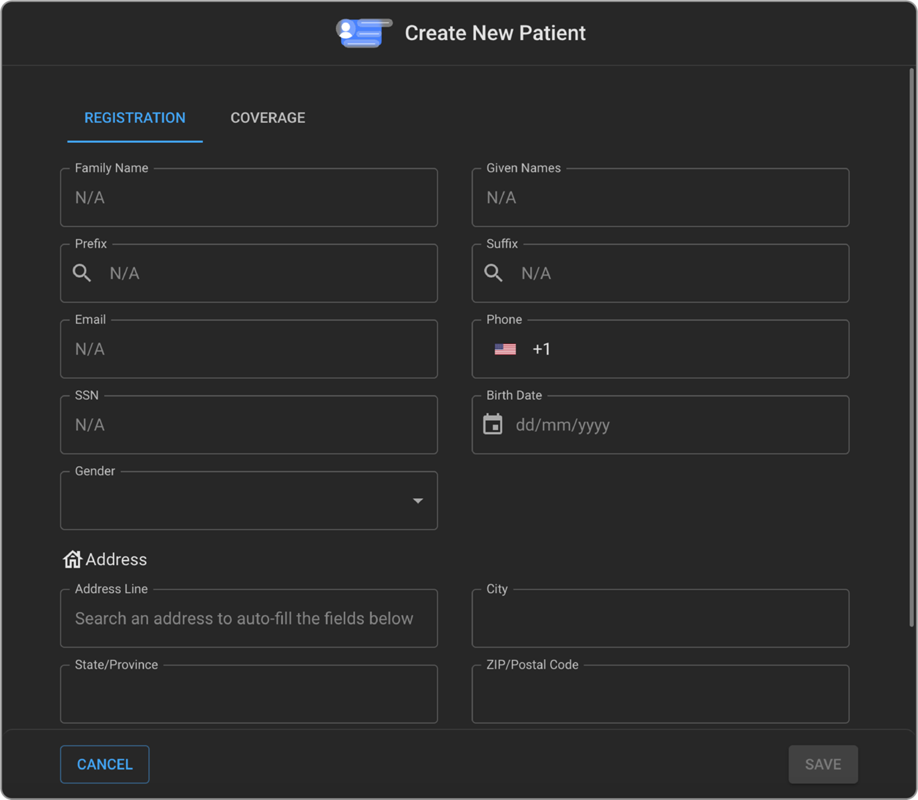
Task: Click into the Given Names field
Action: click(x=660, y=198)
